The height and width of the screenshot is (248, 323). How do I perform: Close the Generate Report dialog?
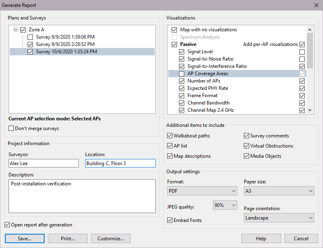pos(316,5)
